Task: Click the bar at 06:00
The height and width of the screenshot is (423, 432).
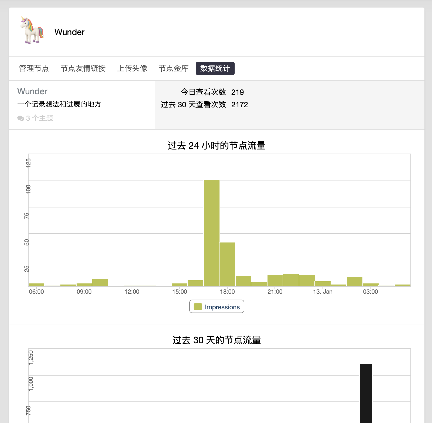Action: 36,285
